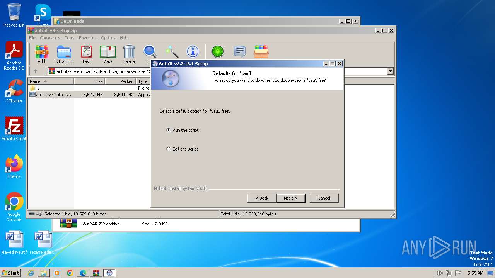Click WinRAR Info icon
This screenshot has height=278, width=495.
pyautogui.click(x=193, y=51)
